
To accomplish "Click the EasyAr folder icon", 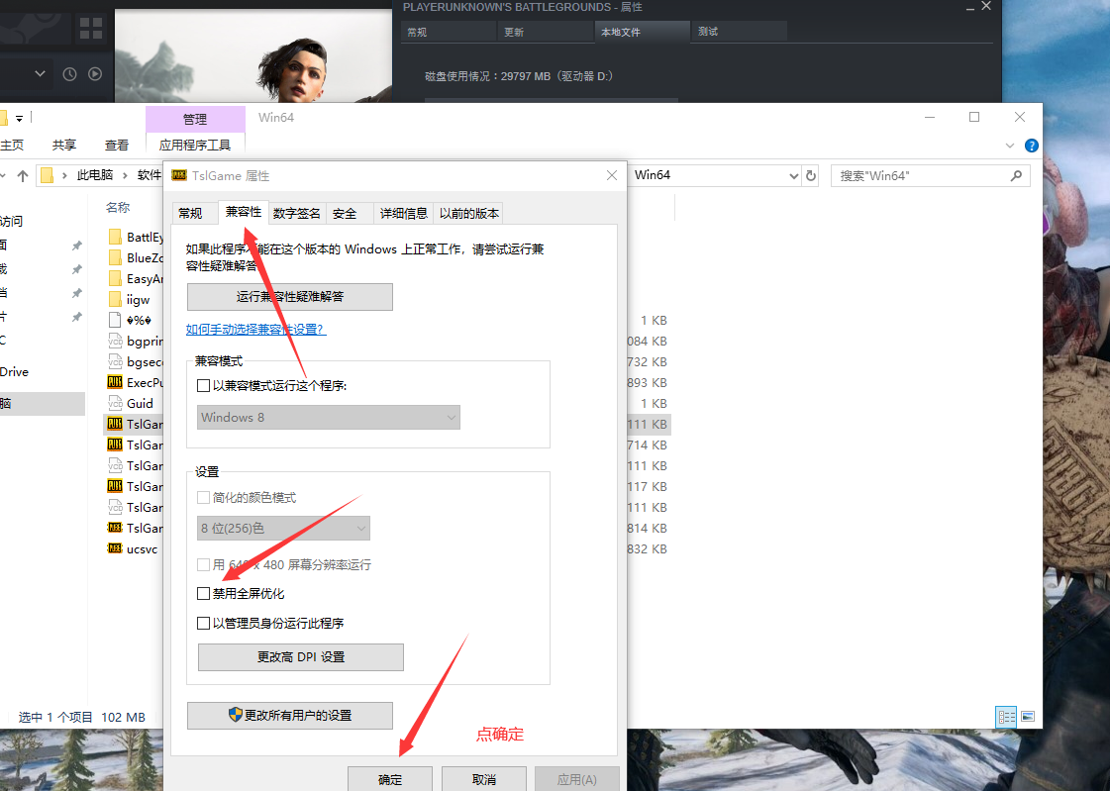I will point(115,279).
